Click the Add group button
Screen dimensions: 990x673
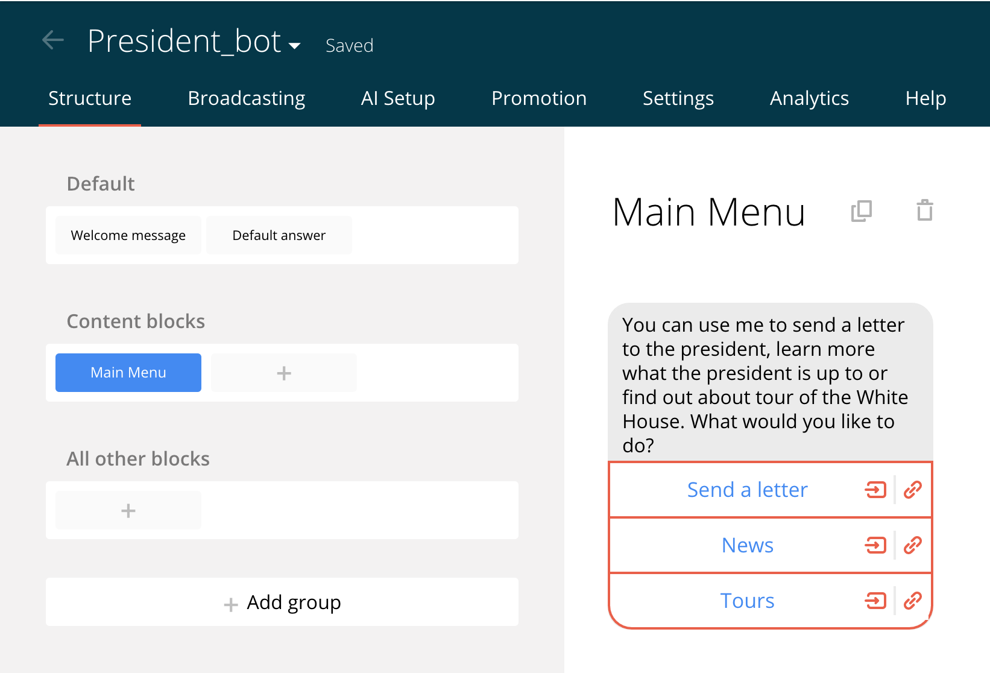click(282, 602)
